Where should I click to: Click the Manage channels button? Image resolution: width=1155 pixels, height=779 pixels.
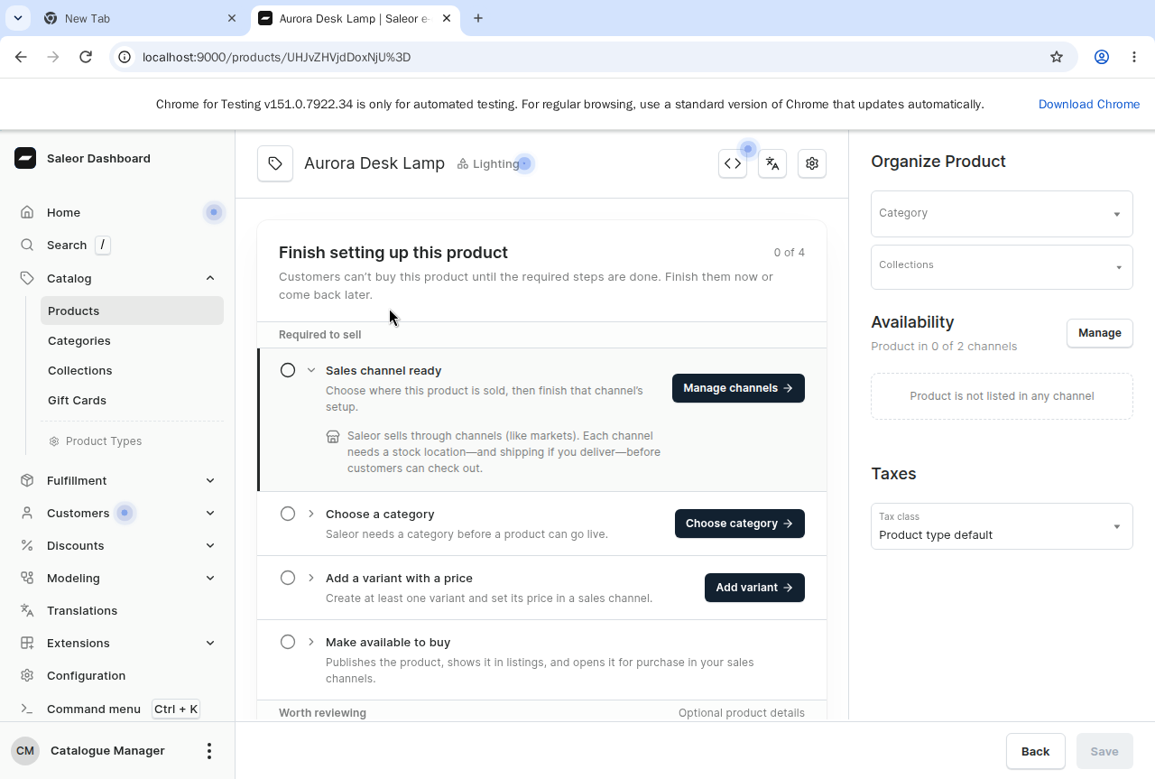pos(738,388)
